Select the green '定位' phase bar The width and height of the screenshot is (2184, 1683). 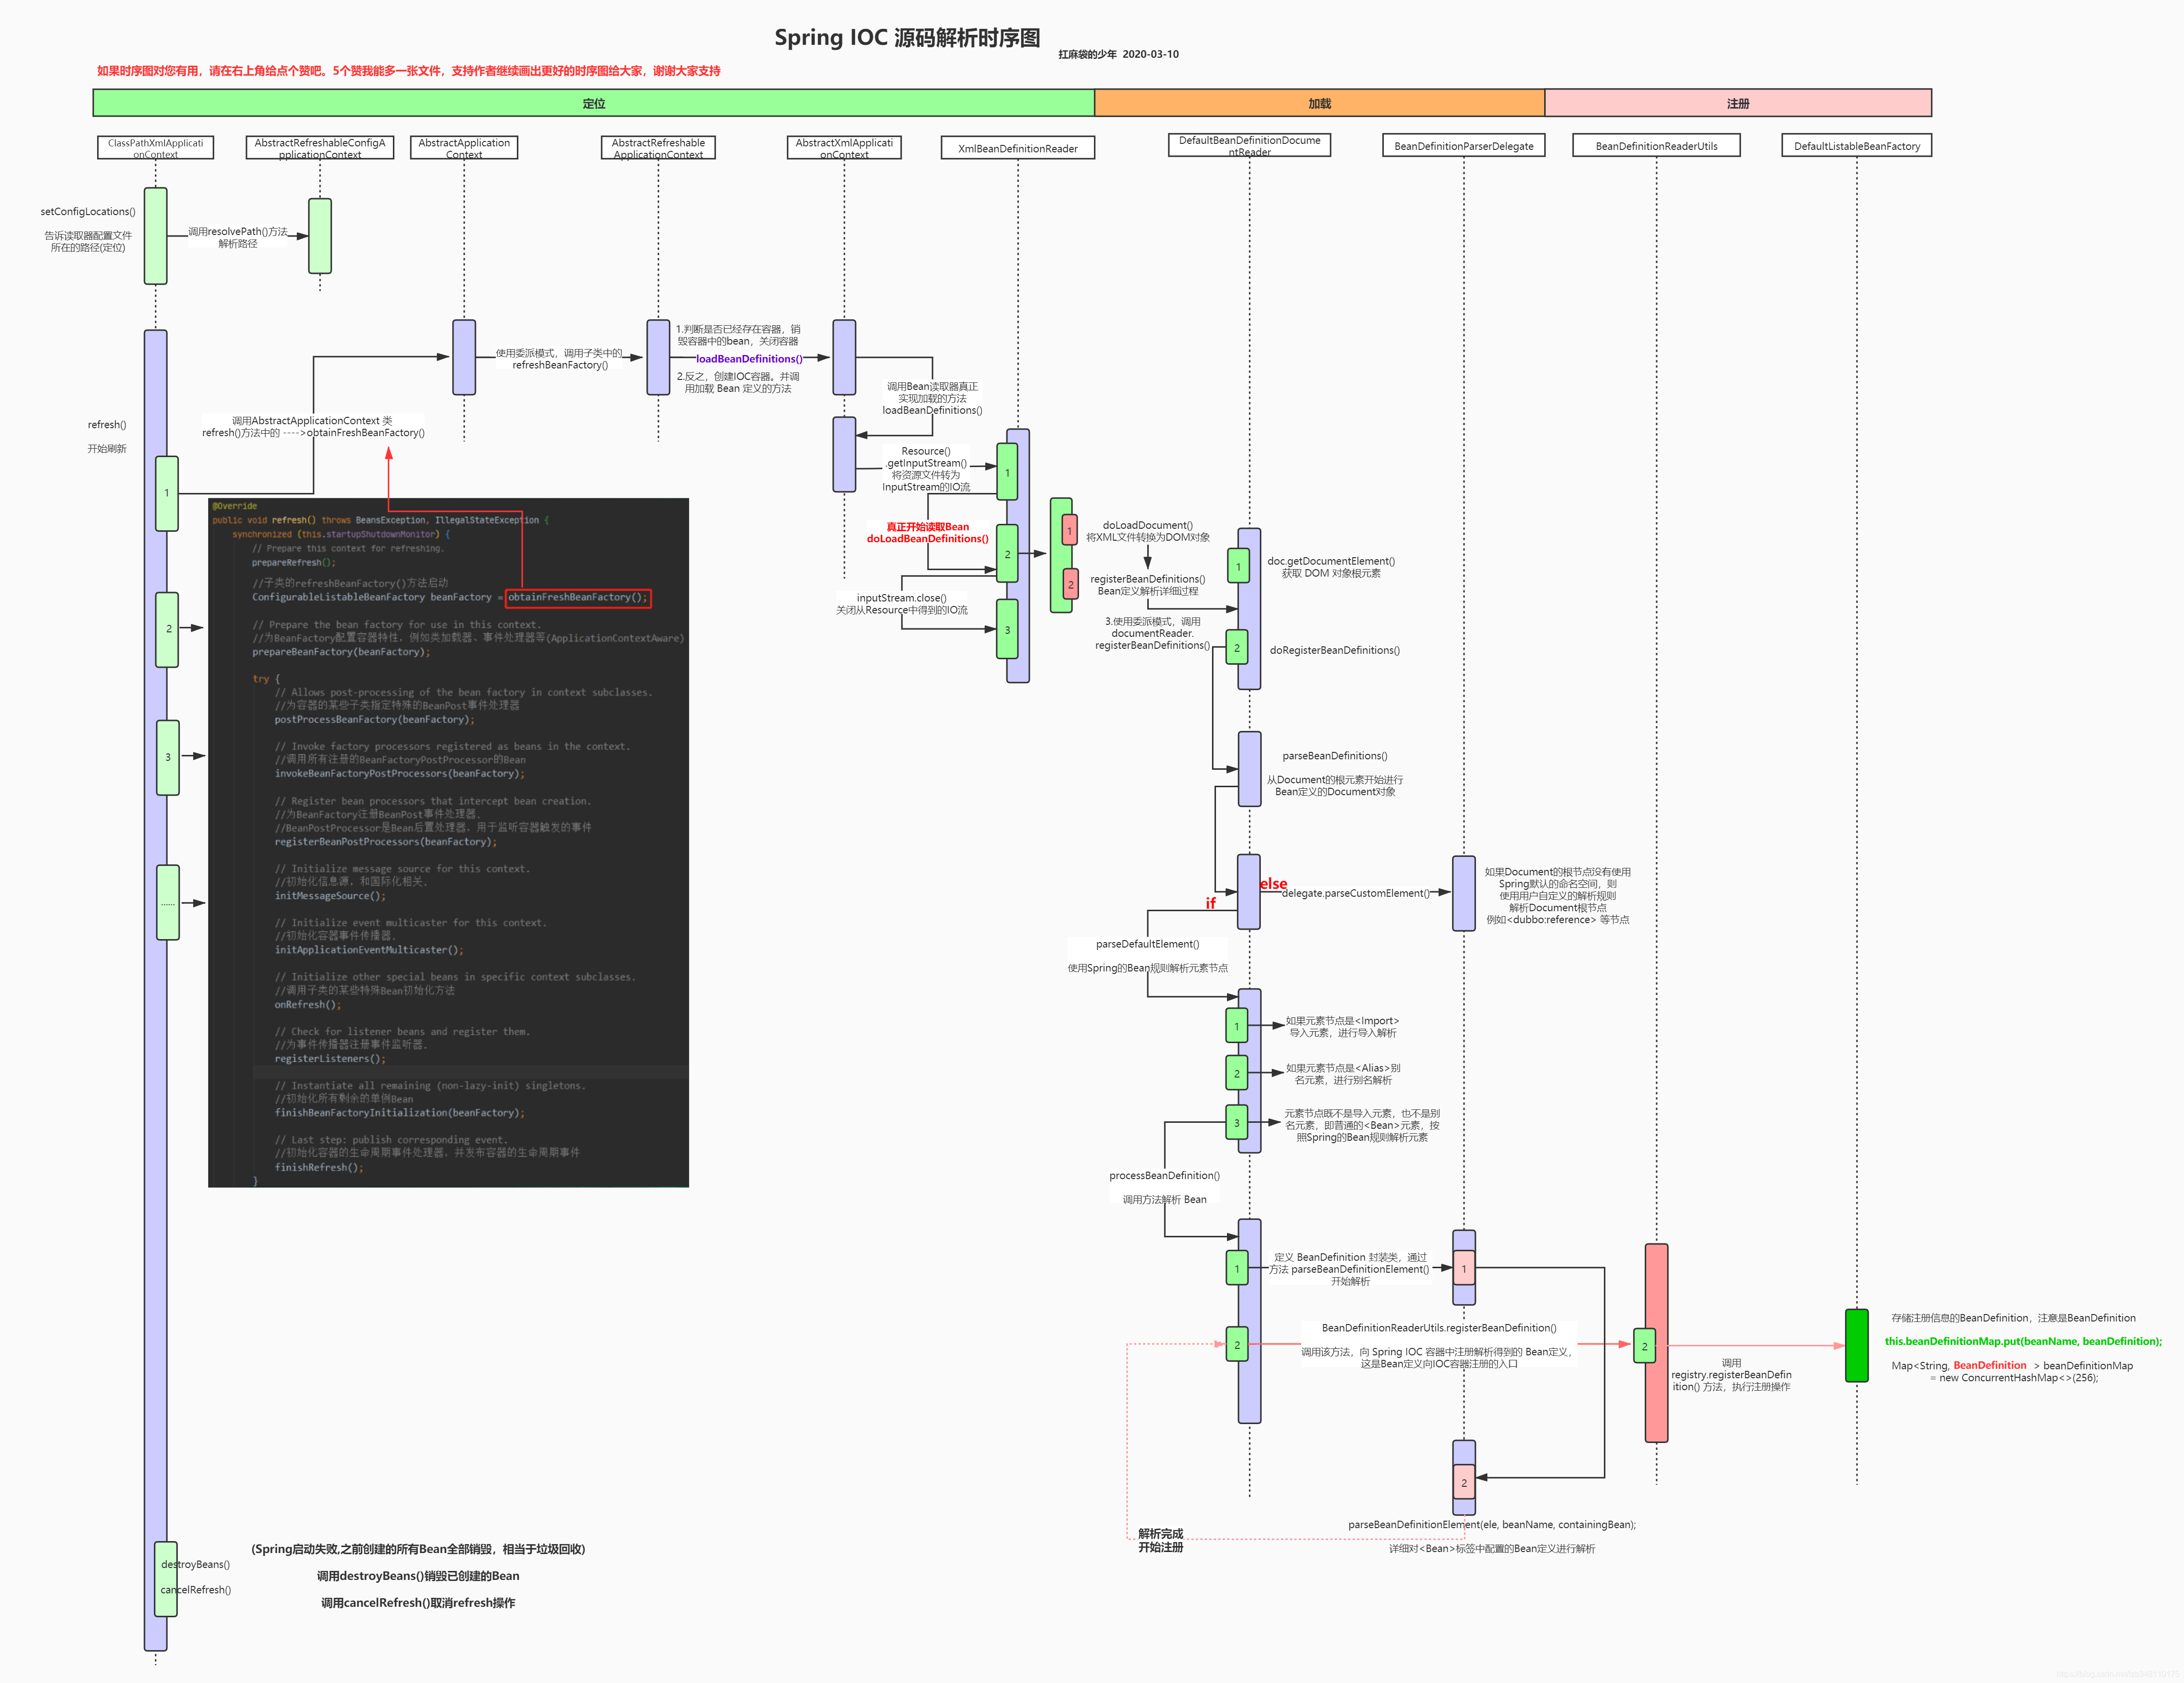tap(594, 103)
